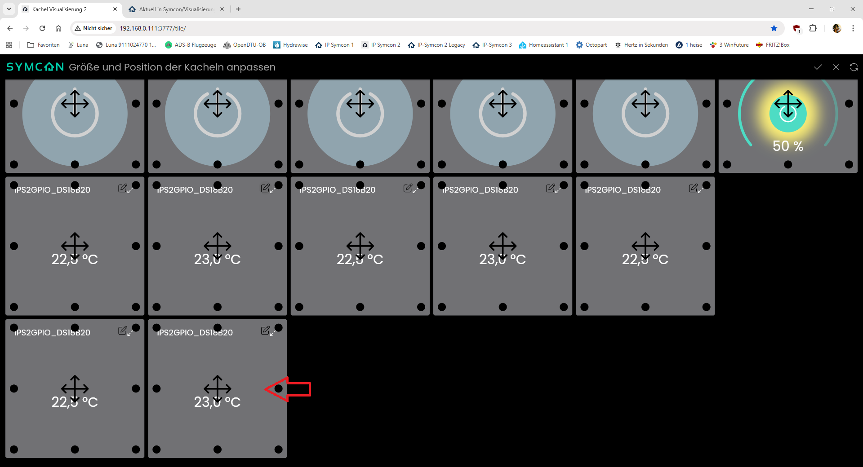Open a new browser tab

pos(238,9)
